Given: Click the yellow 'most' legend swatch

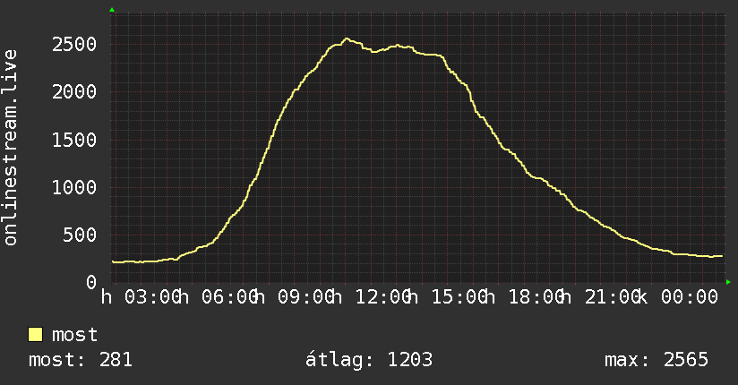Looking at the screenshot, I should (35, 335).
